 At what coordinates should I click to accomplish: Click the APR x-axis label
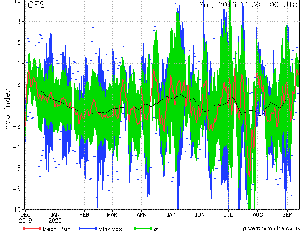(141, 215)
